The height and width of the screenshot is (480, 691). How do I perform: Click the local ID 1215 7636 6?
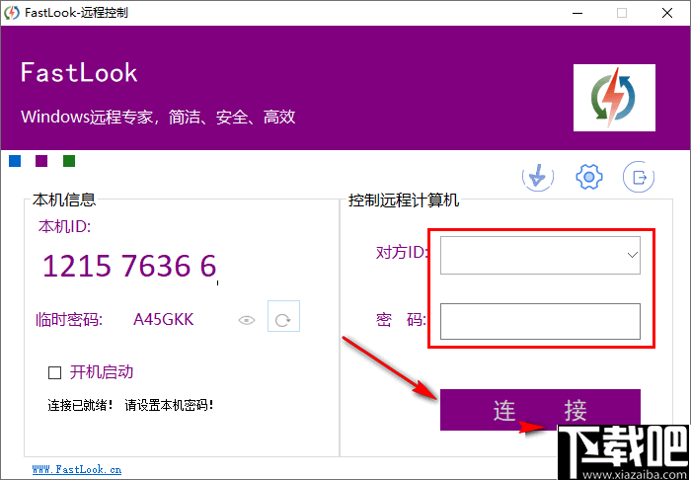coord(129,266)
